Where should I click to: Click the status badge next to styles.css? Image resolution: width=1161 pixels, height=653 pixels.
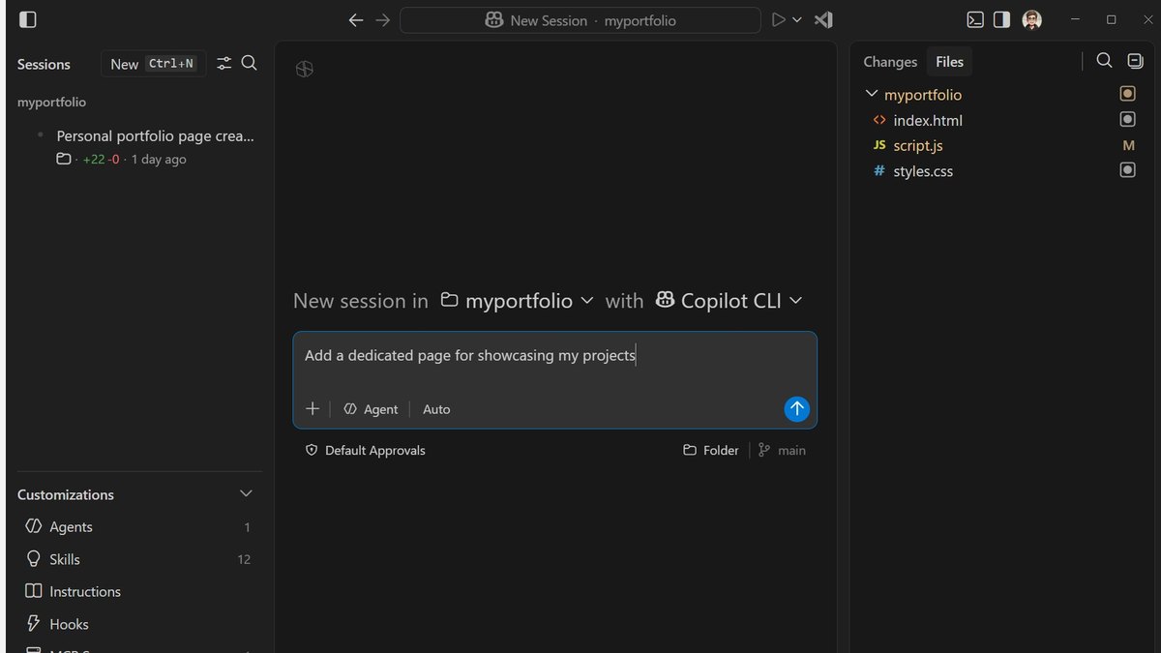pyautogui.click(x=1127, y=170)
